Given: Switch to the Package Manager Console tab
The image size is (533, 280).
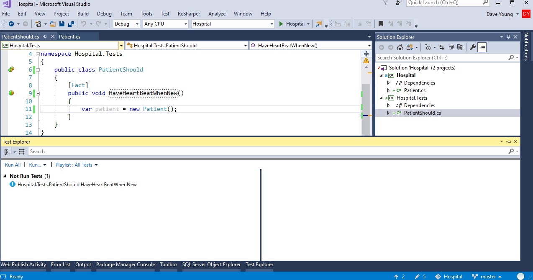Looking at the screenshot, I should tap(126, 265).
